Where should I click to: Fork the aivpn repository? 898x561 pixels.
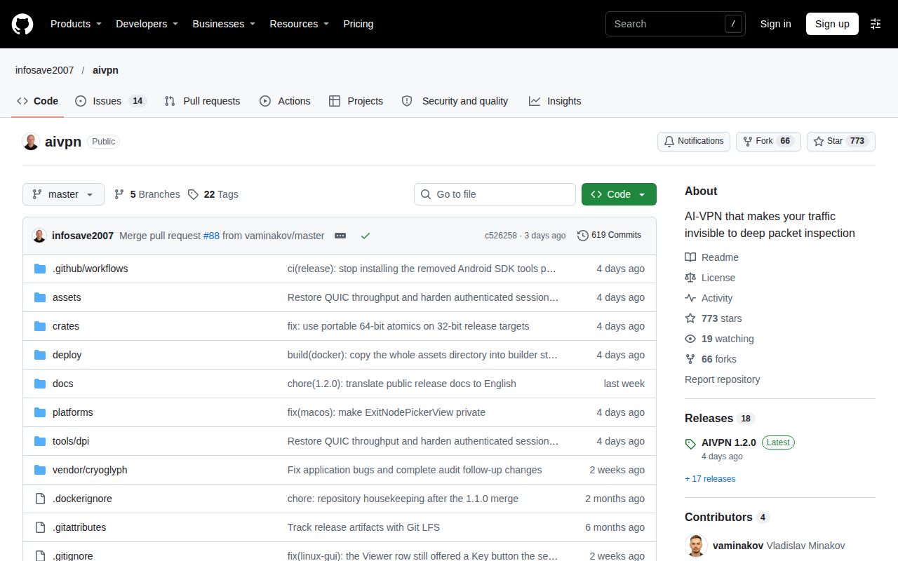click(768, 141)
